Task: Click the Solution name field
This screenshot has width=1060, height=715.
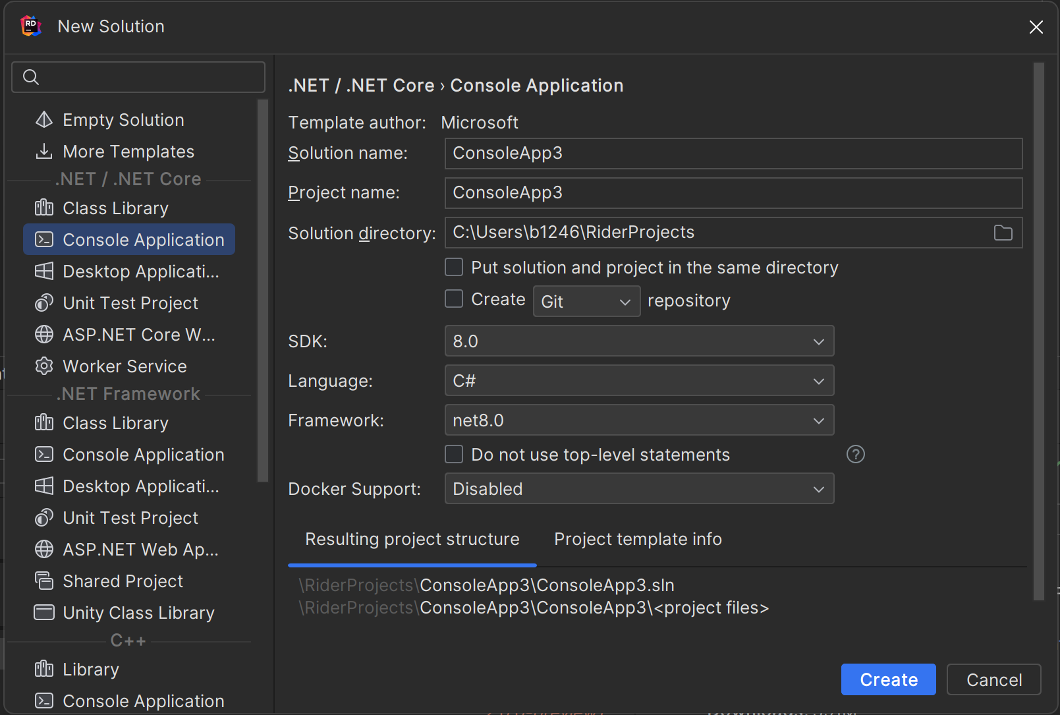Action: 734,154
